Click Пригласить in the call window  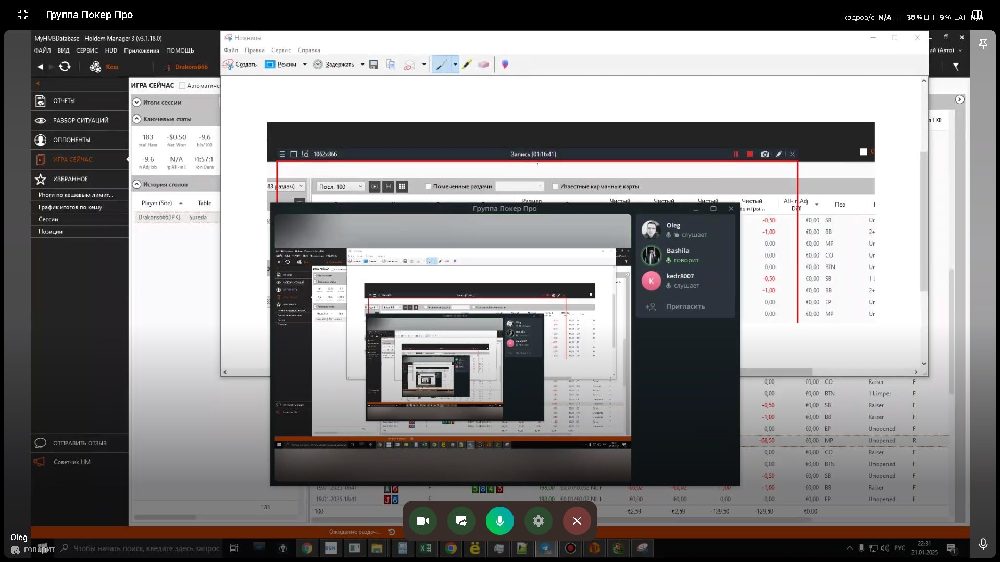[x=685, y=306]
